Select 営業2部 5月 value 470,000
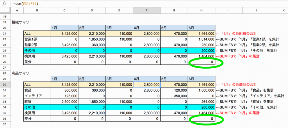The height and width of the screenshot is (128, 288). point(174,45)
